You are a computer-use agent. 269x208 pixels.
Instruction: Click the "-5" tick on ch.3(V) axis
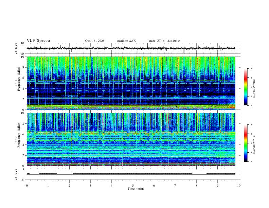(23, 180)
